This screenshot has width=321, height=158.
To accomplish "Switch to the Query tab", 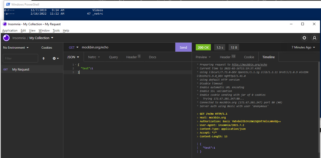I will point(113,57).
